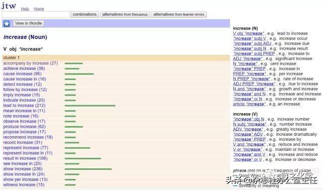
Task: Click the blue star favorite icon
Action: pyautogui.click(x=7, y=24)
